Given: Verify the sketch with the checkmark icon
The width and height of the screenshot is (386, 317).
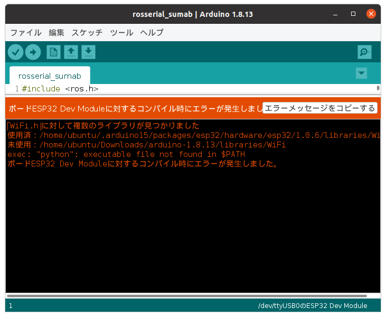Looking at the screenshot, I should click(15, 52).
